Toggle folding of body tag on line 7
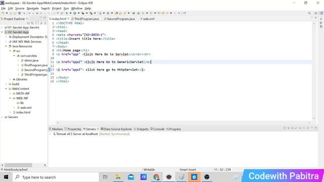This screenshot has height=182, width=324. [x=55, y=47]
